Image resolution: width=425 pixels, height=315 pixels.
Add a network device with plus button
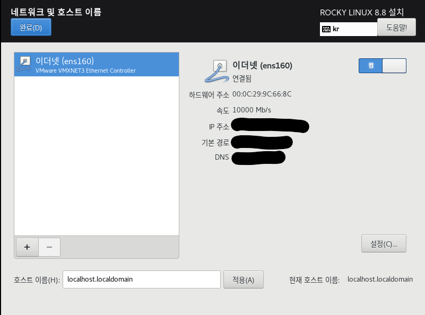27,247
